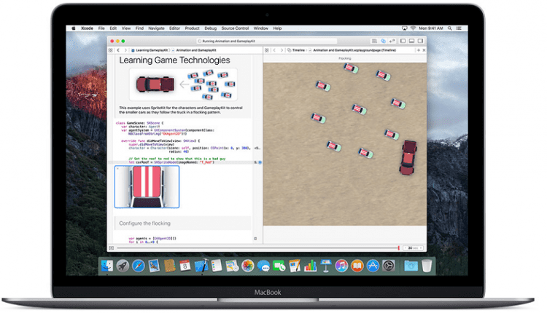The height and width of the screenshot is (313, 547).
Task: Add a new assistant editor pane
Action: 419,50
